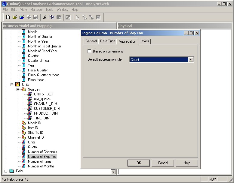Select the Fiscal Quarter of Year column
234x183 pixels.
tap(43, 75)
